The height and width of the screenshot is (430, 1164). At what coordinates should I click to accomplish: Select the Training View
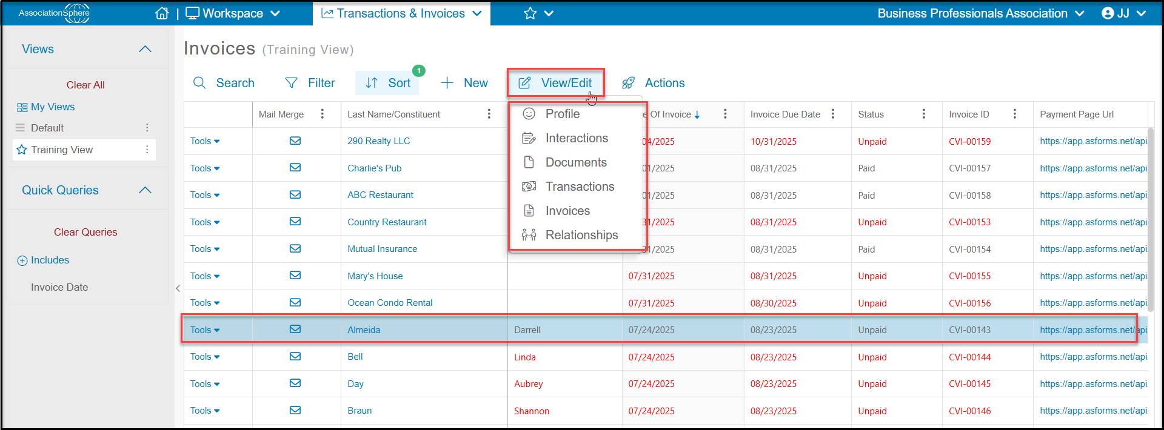click(62, 150)
